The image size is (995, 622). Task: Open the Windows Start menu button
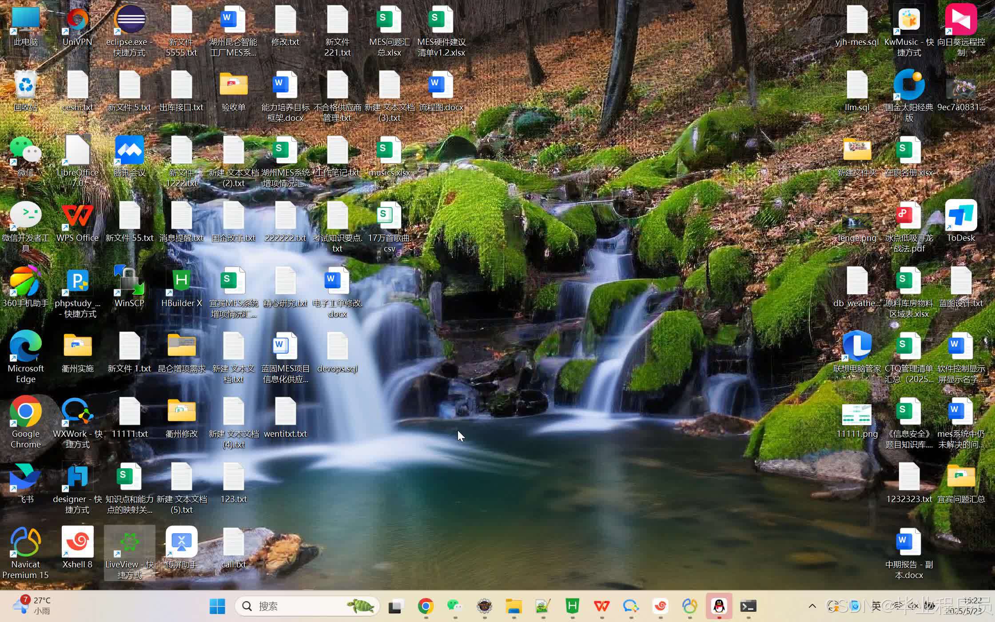click(x=217, y=606)
